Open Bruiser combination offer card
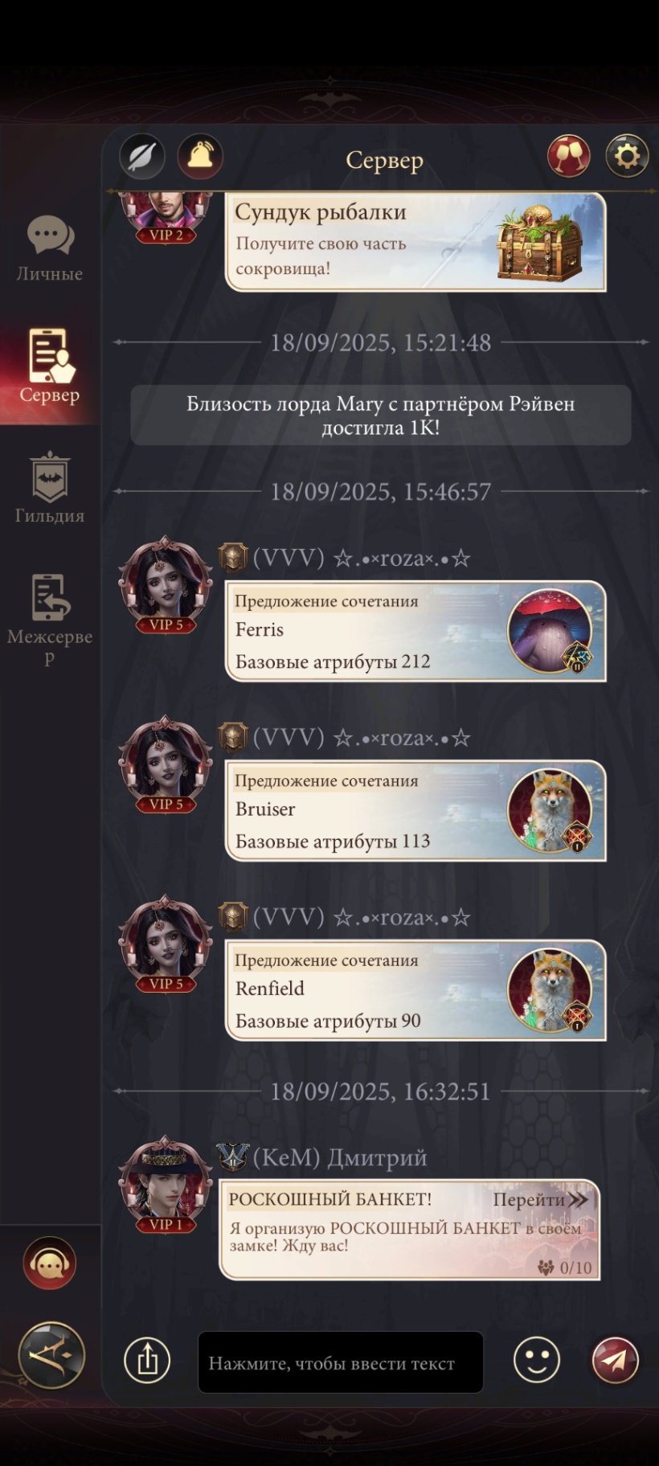Image resolution: width=659 pixels, height=1466 pixels. click(x=415, y=811)
